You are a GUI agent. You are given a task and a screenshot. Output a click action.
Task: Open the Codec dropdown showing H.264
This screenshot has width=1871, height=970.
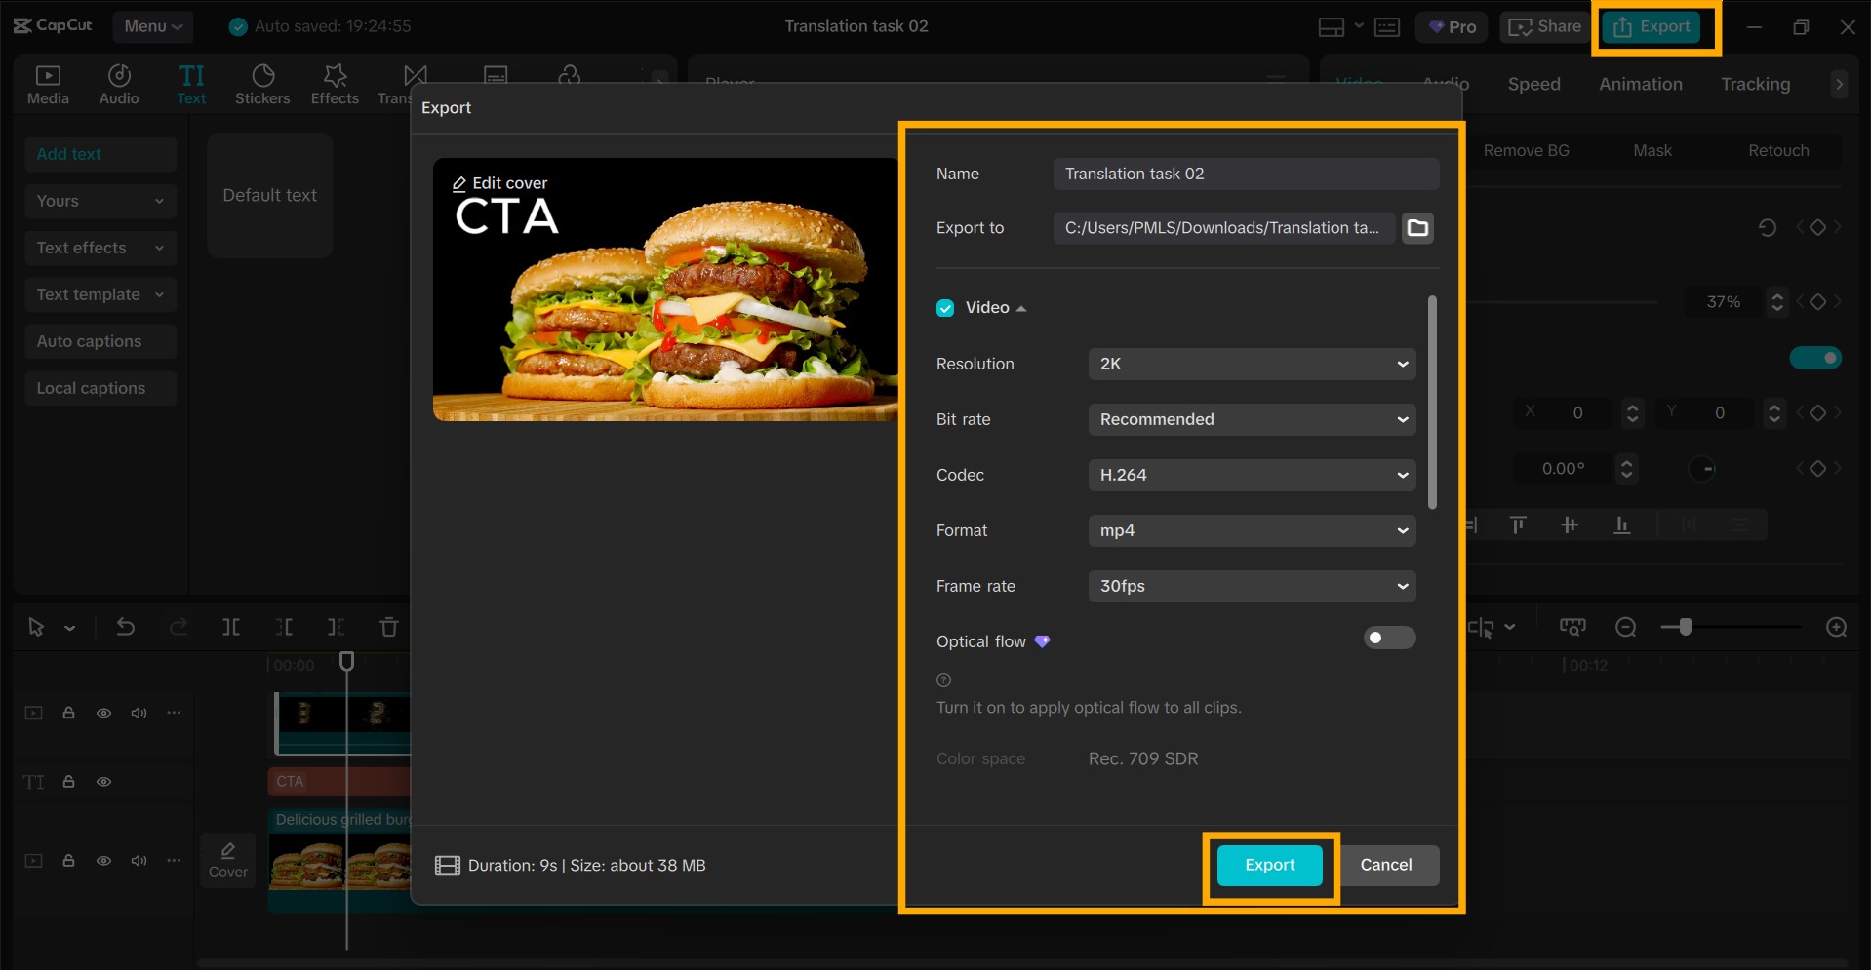(x=1252, y=475)
